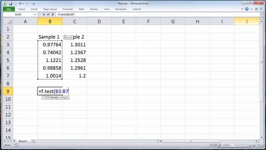
Task: Select the Sheet1 tab
Action: point(23,141)
